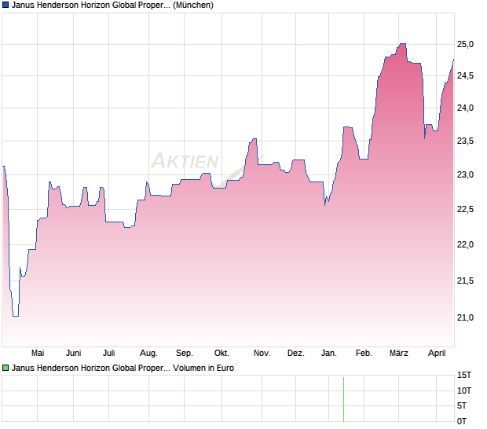
Task: Click the green legend square for volume
Action: click(5, 368)
